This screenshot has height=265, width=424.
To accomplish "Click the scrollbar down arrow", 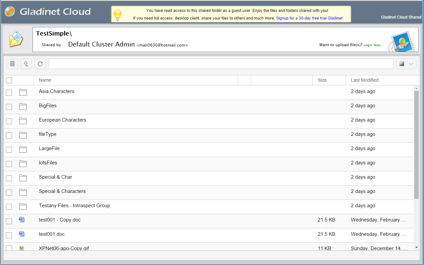I will pyautogui.click(x=416, y=247).
